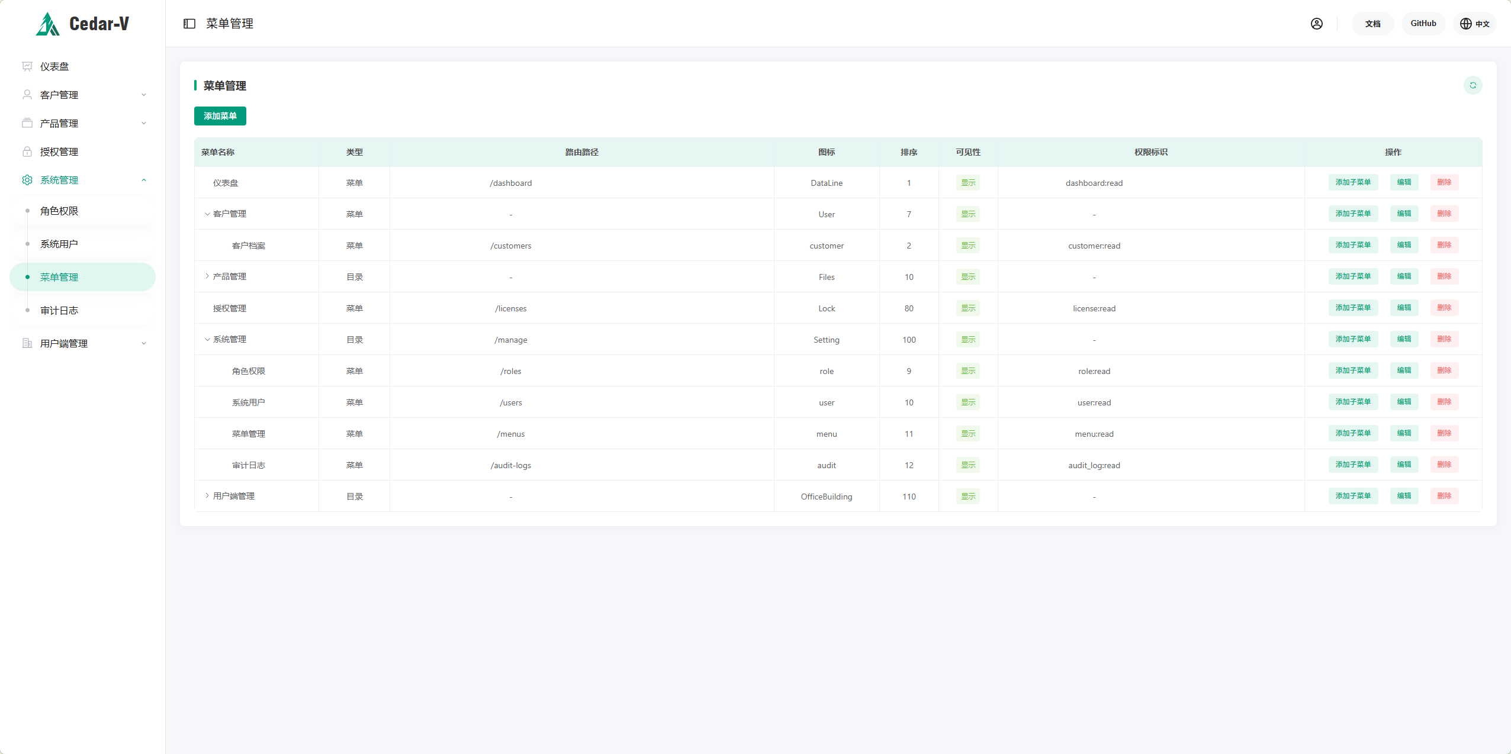Expand the 产品管理 table row
Viewport: 1511px width, 754px height.
(x=207, y=276)
